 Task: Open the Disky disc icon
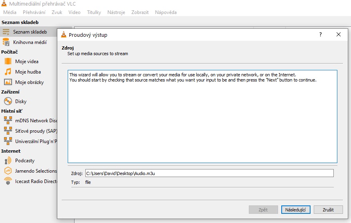tap(8, 102)
